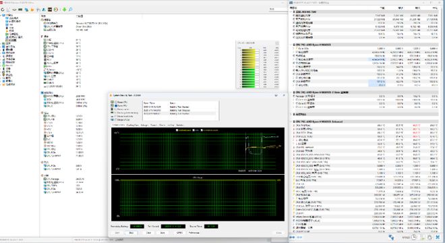Click the memory module icon in AIDA64 toolbar
Viewport: 445px width, 243px height.
20,9
